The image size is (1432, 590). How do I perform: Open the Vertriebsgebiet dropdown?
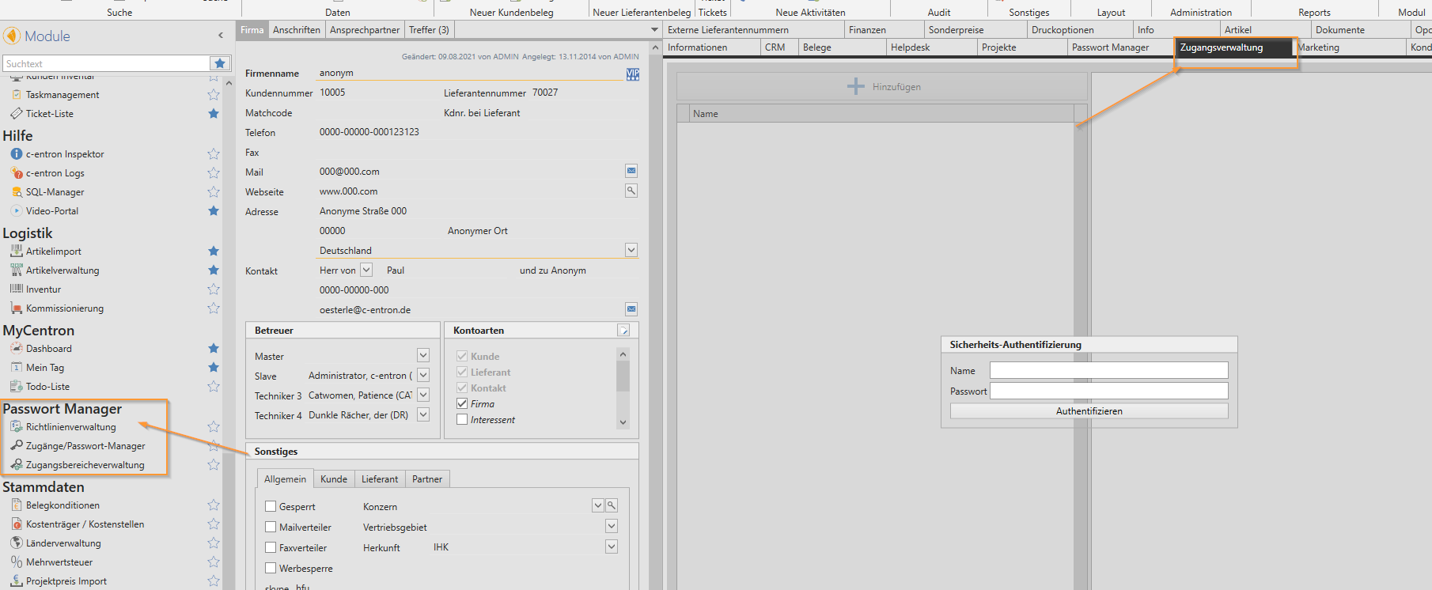(x=611, y=526)
